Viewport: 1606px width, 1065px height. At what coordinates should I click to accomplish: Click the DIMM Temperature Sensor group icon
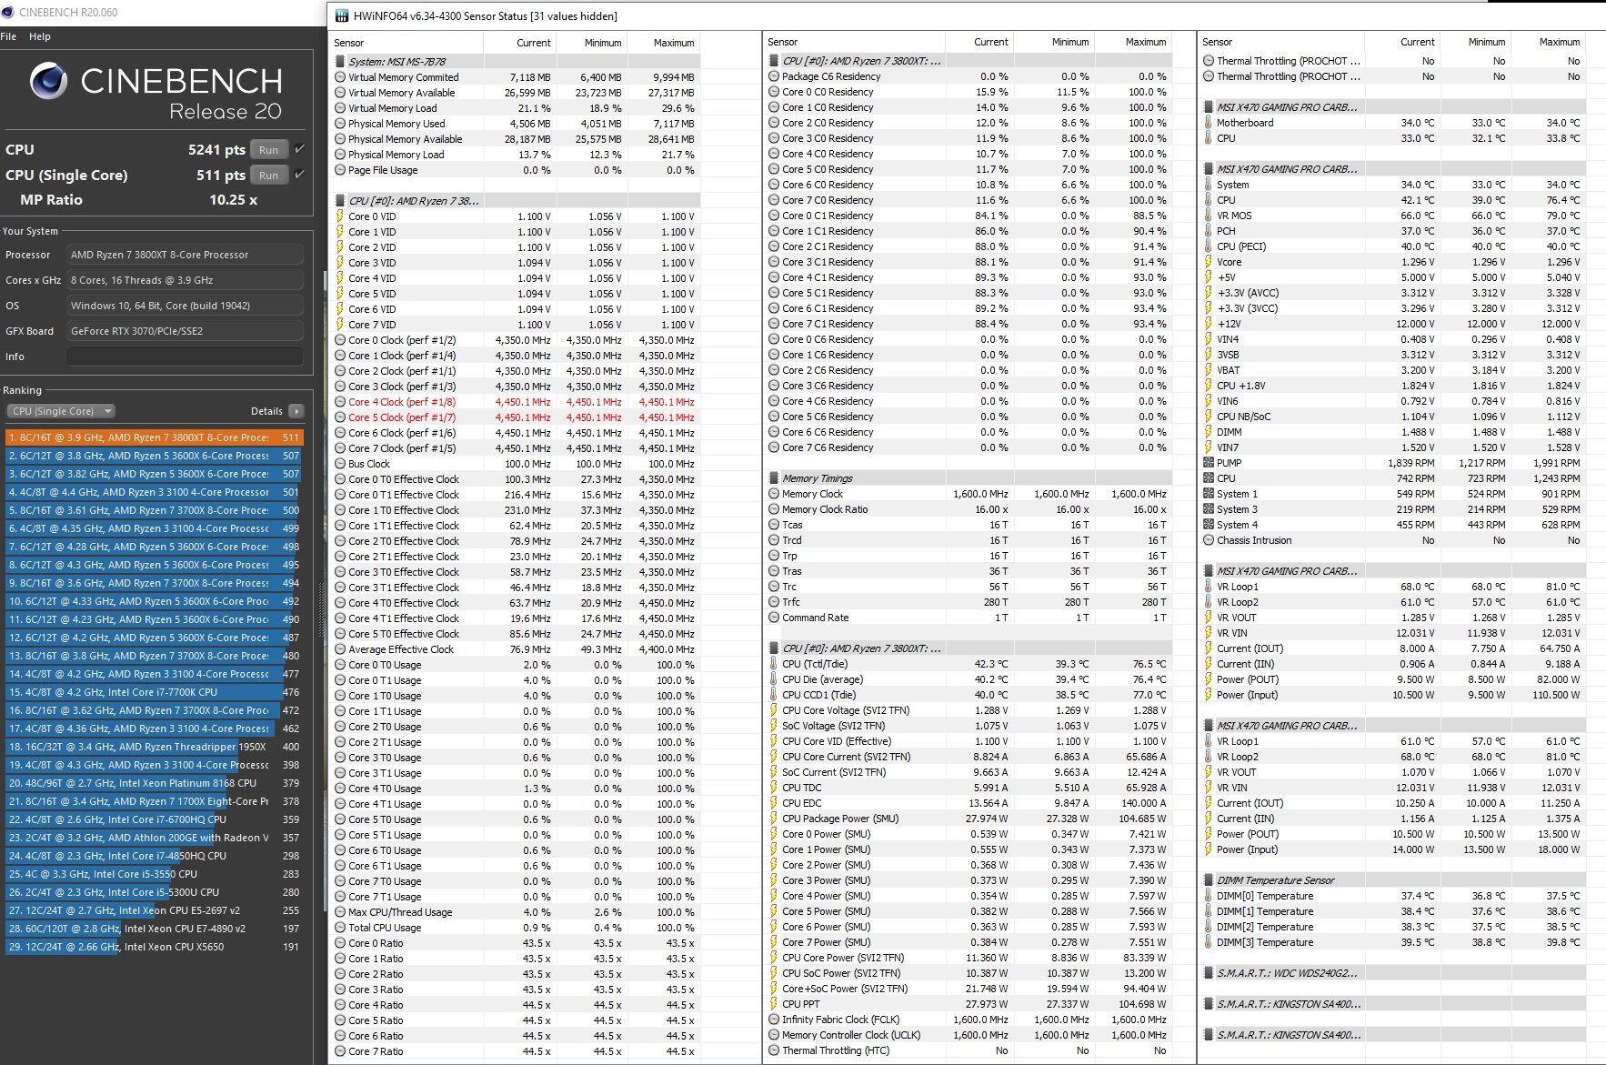pyautogui.click(x=1209, y=880)
